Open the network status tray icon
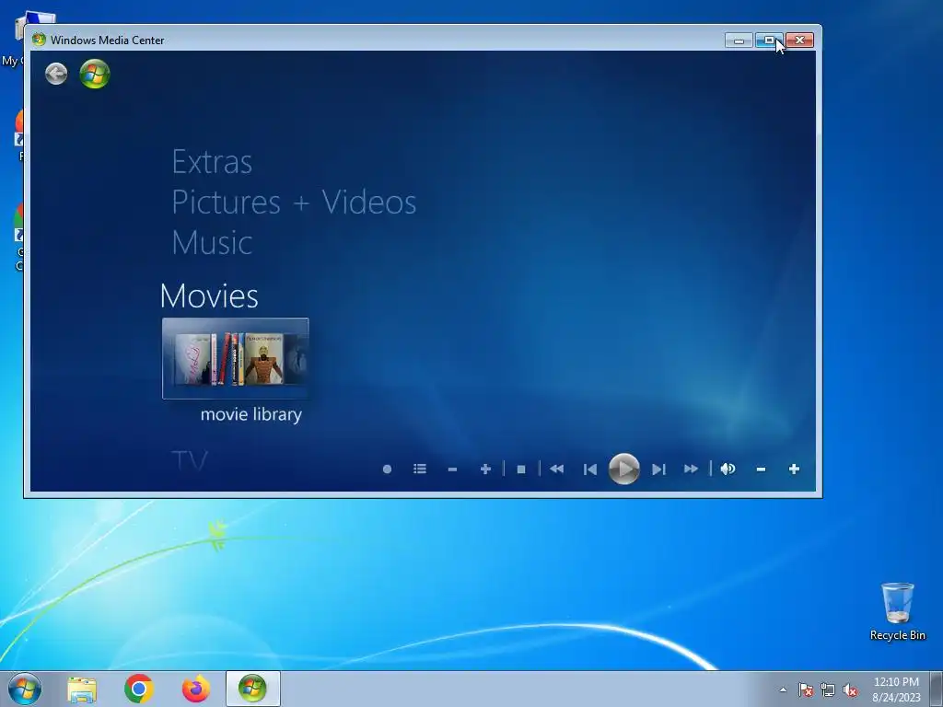This screenshot has width=943, height=707. point(828,690)
